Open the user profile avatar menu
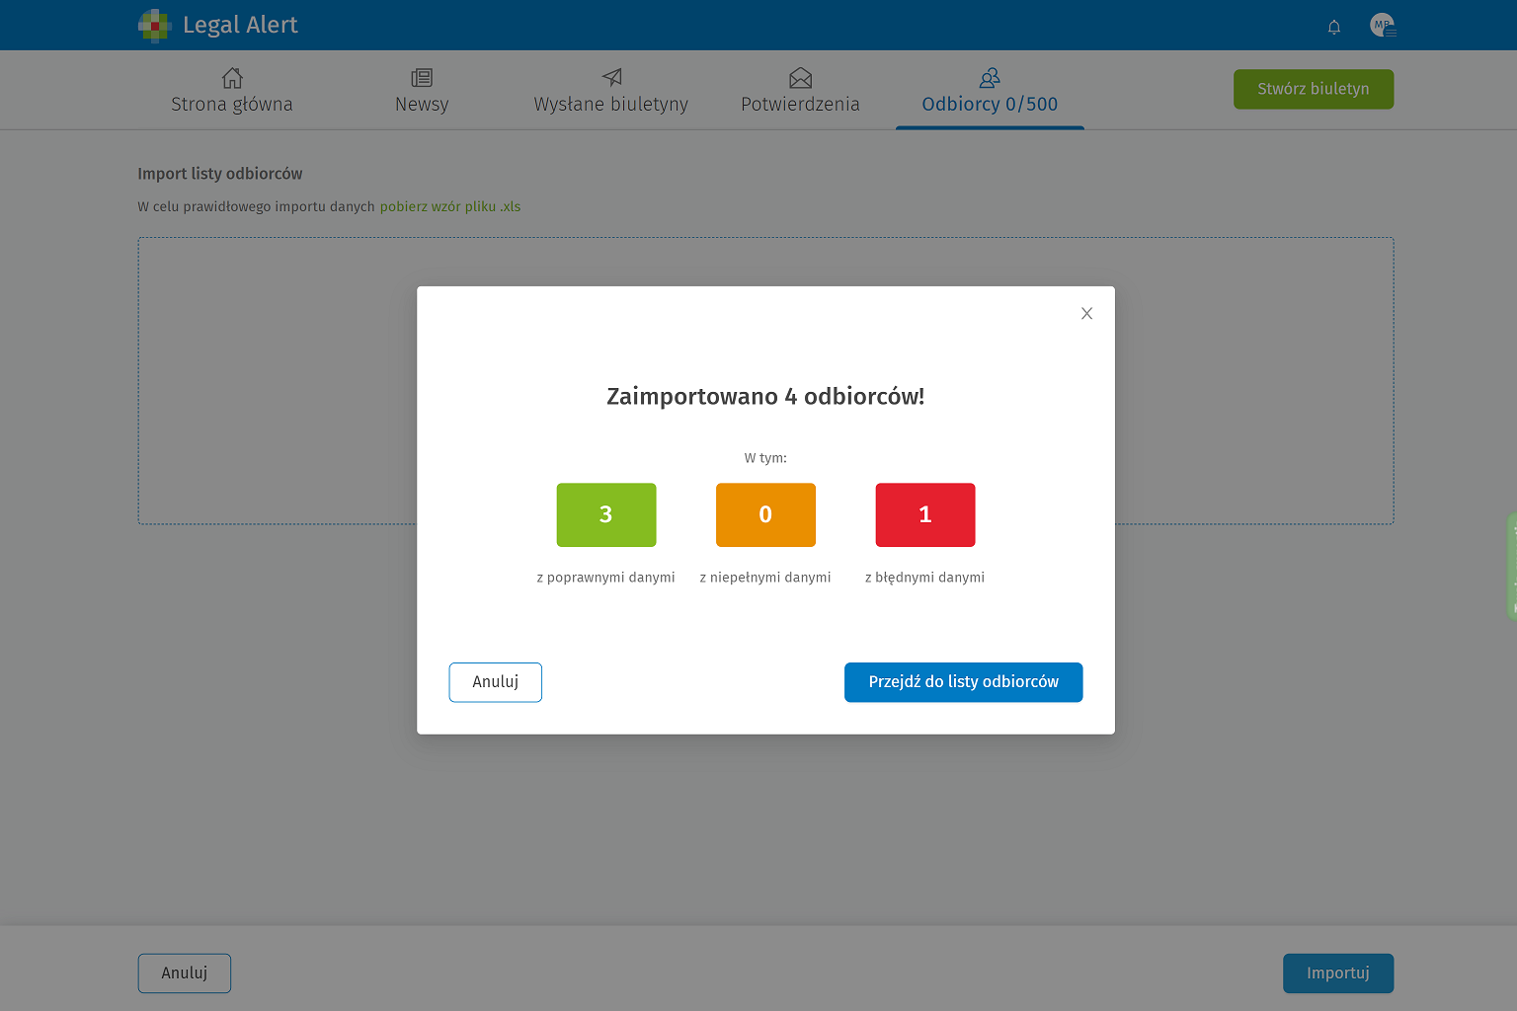Viewport: 1517px width, 1011px height. click(1382, 26)
